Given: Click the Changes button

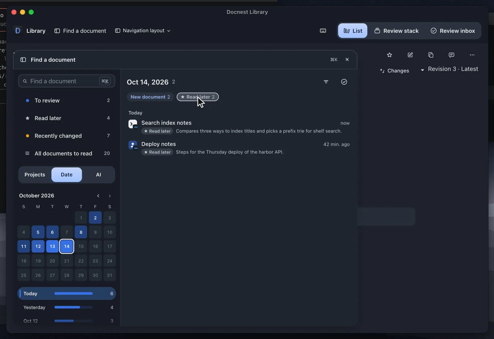Looking at the screenshot, I should tap(394, 71).
